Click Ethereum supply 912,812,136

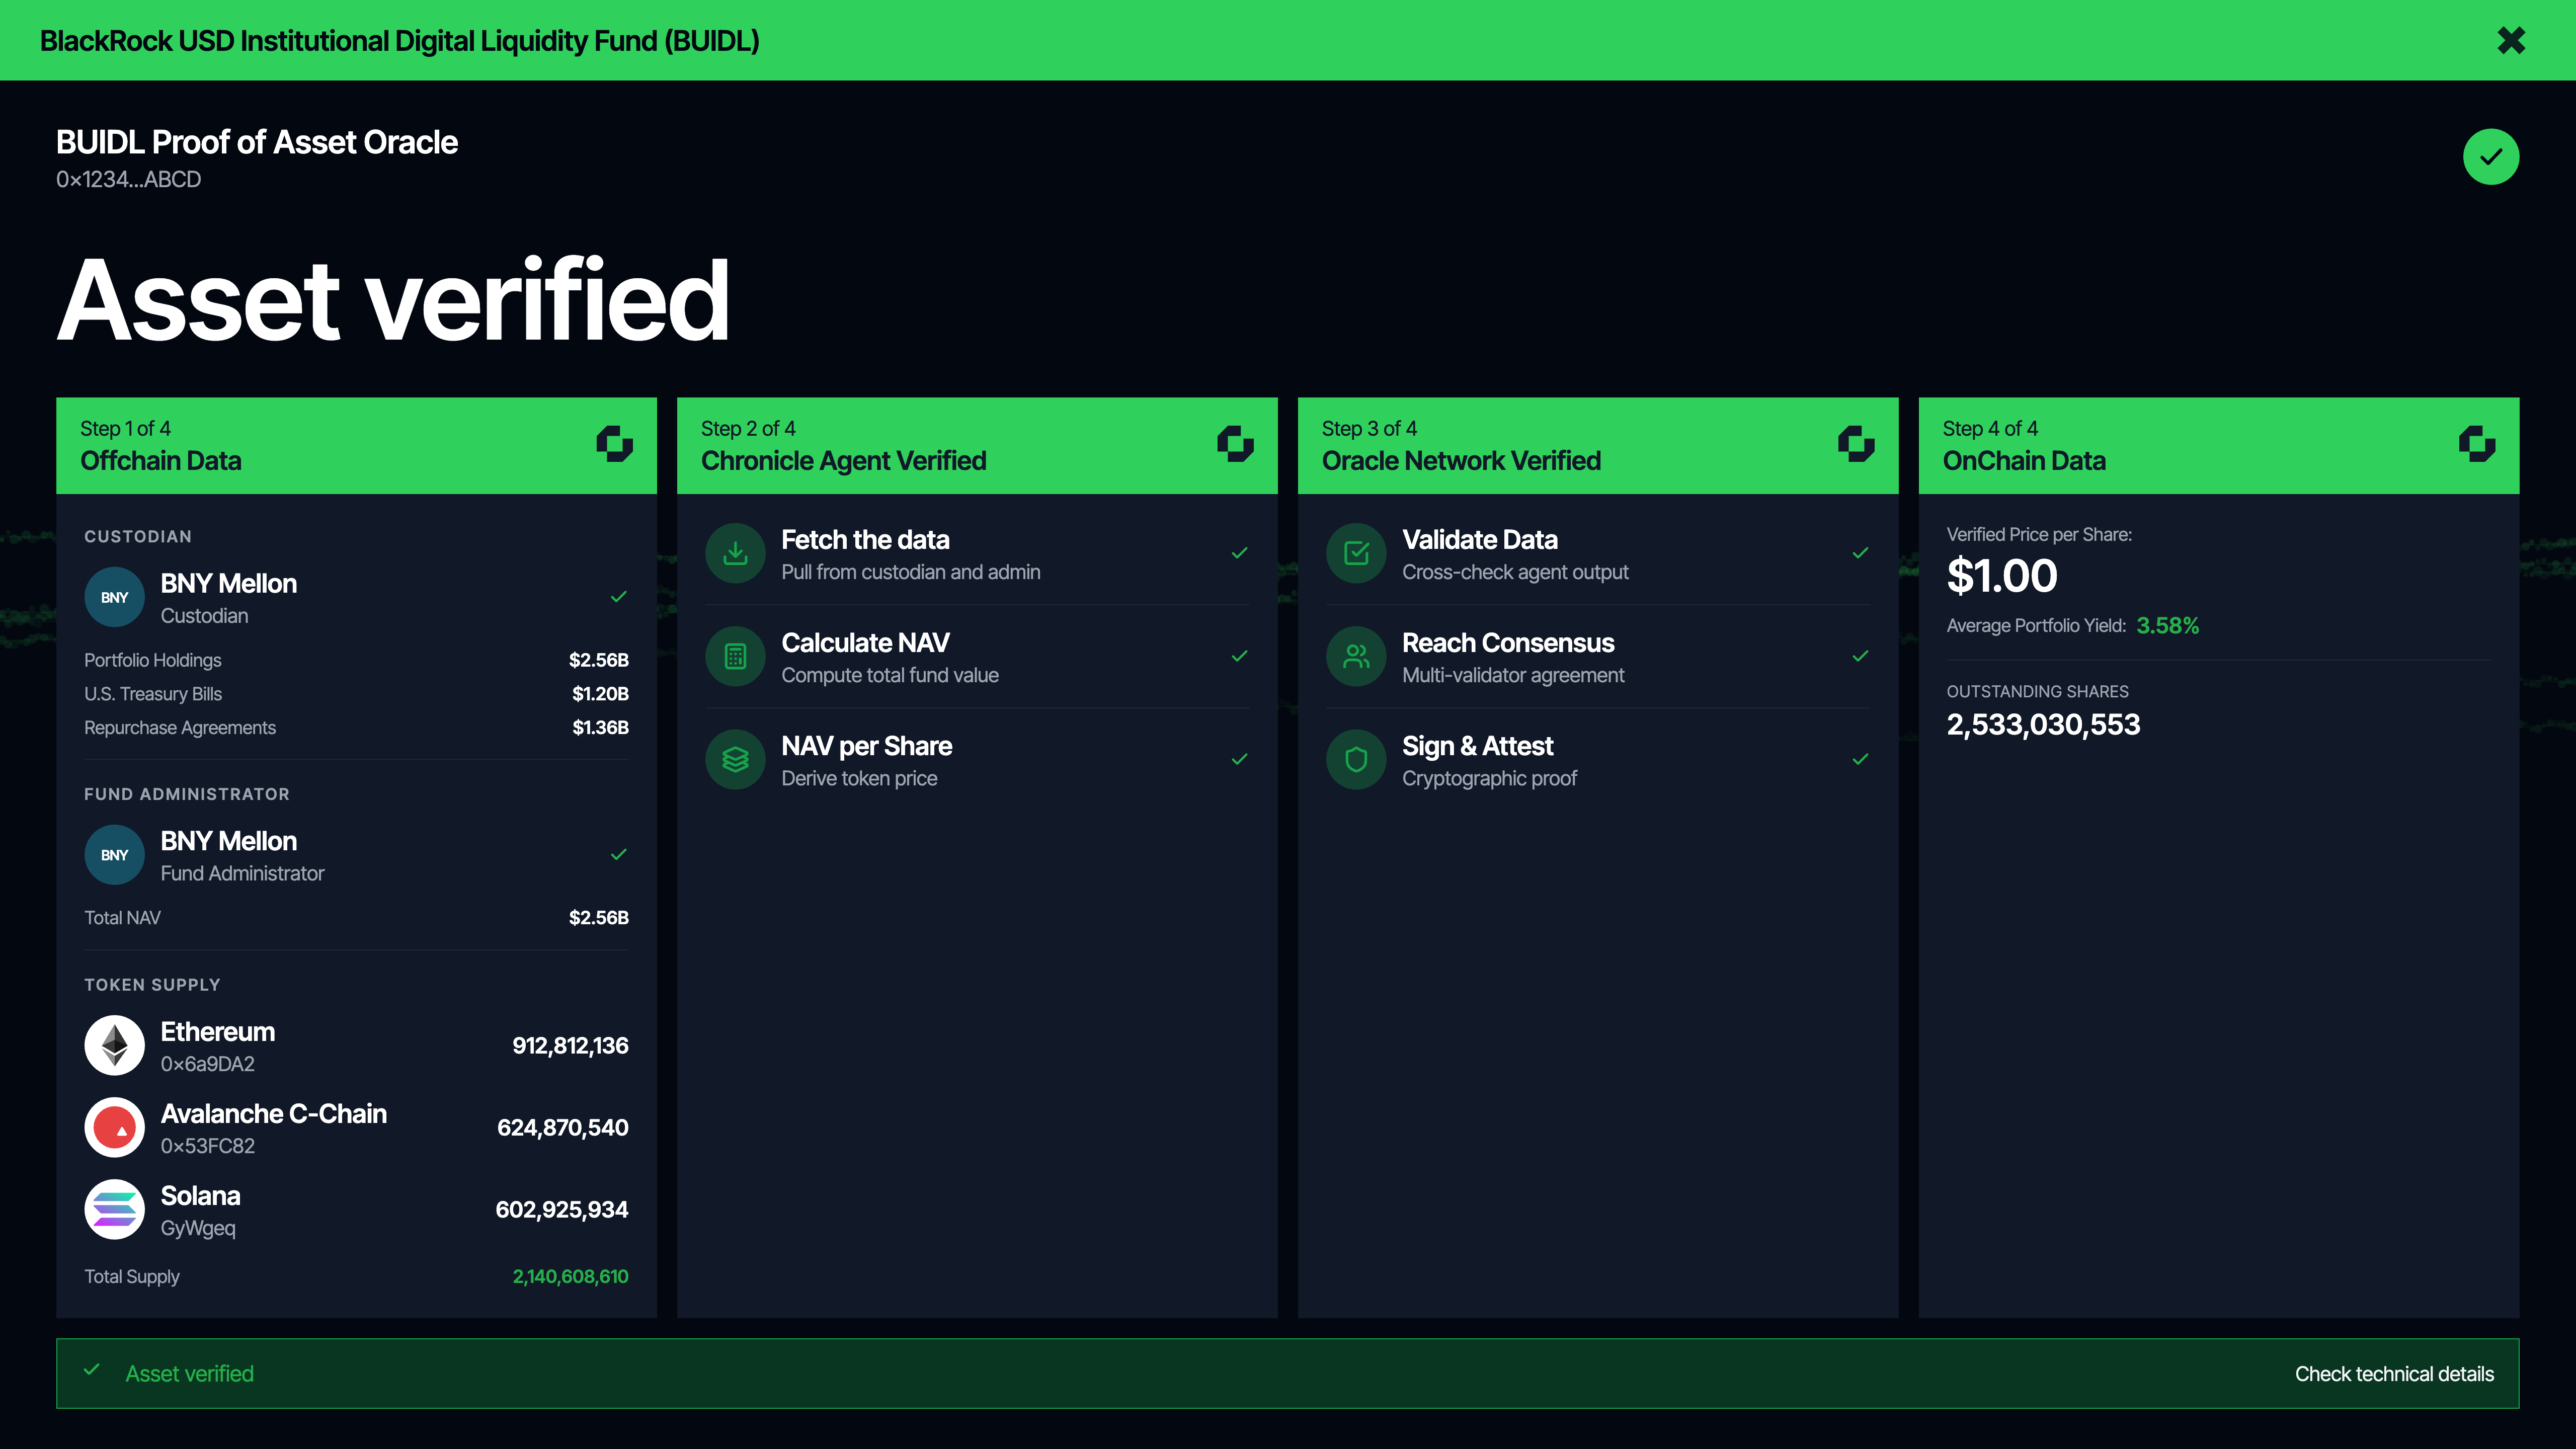click(570, 1046)
